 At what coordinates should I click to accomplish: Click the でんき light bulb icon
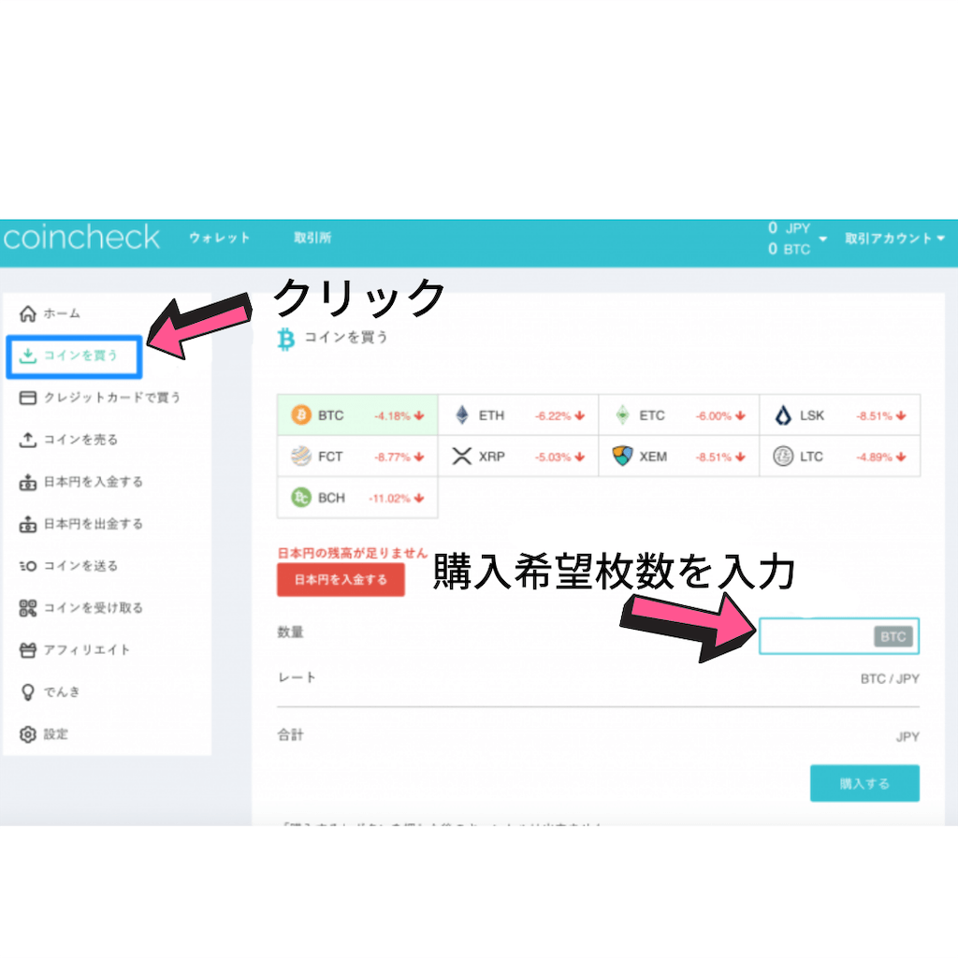[x=27, y=691]
